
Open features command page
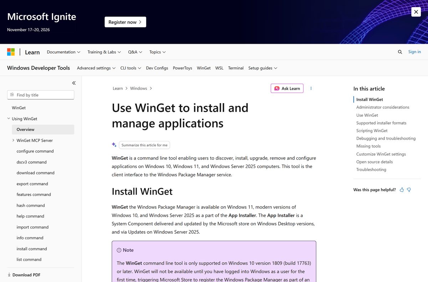[34, 195]
